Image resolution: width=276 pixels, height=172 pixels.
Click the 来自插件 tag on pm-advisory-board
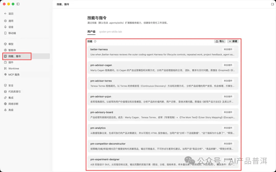click(x=228, y=112)
